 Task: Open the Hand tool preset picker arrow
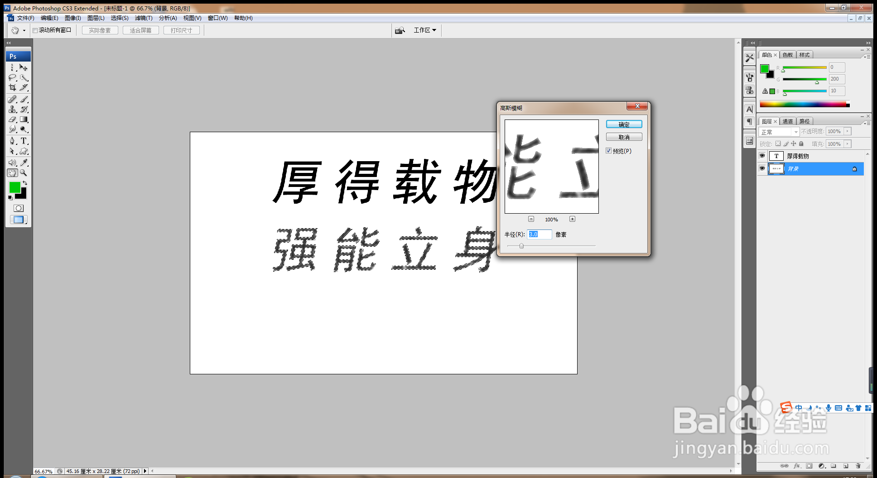coord(24,30)
